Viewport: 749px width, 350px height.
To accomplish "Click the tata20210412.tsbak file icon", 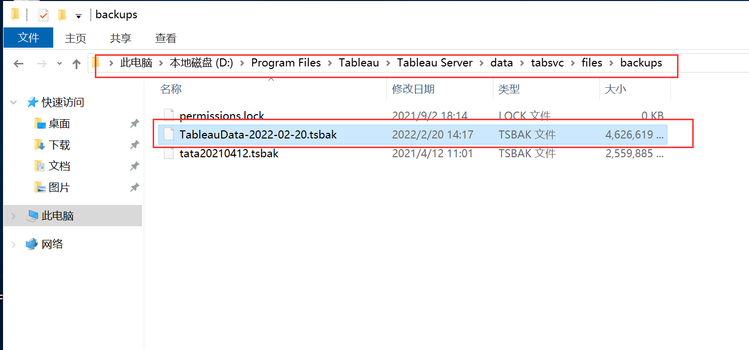I will click(169, 153).
